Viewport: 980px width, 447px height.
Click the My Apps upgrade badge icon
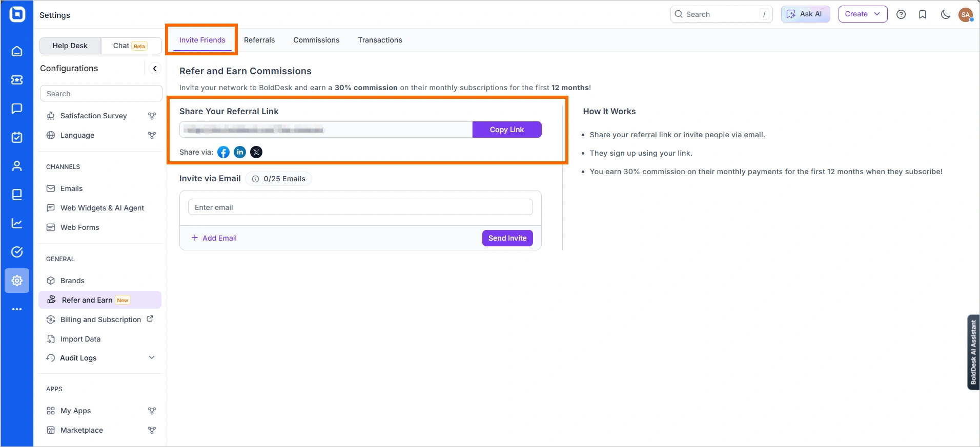(152, 411)
